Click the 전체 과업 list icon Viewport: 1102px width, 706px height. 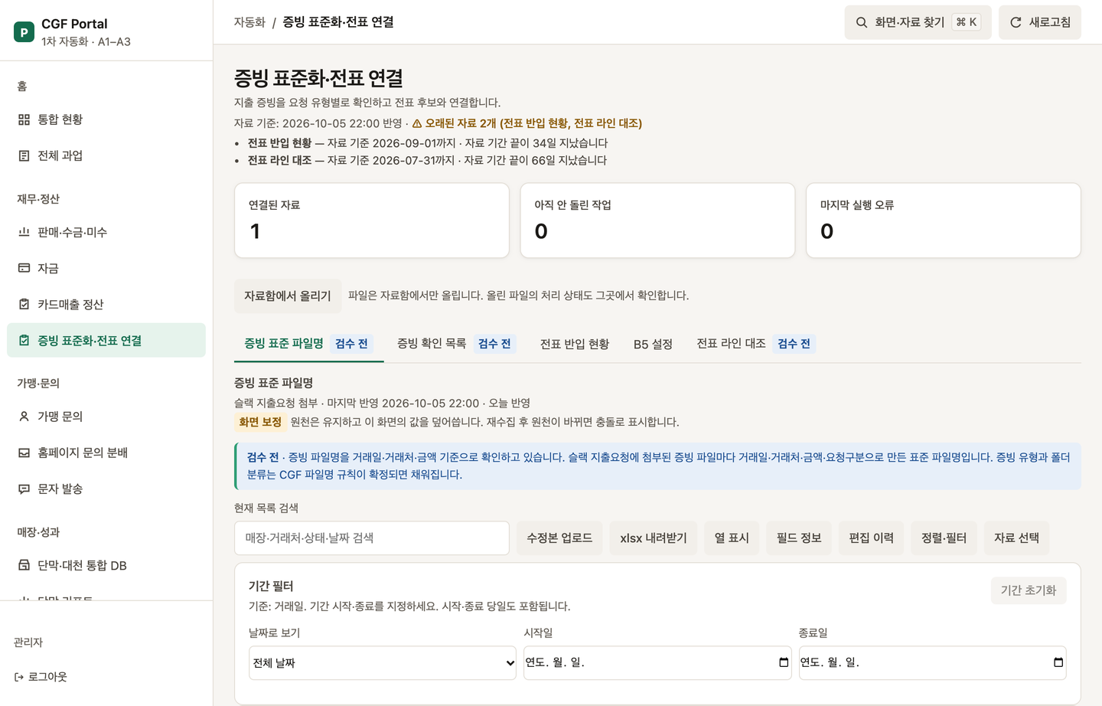coord(24,155)
